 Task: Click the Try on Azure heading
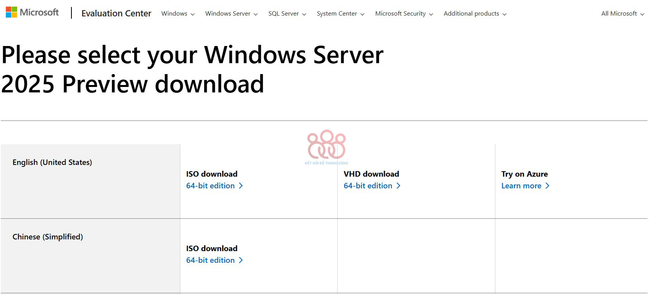pos(525,174)
